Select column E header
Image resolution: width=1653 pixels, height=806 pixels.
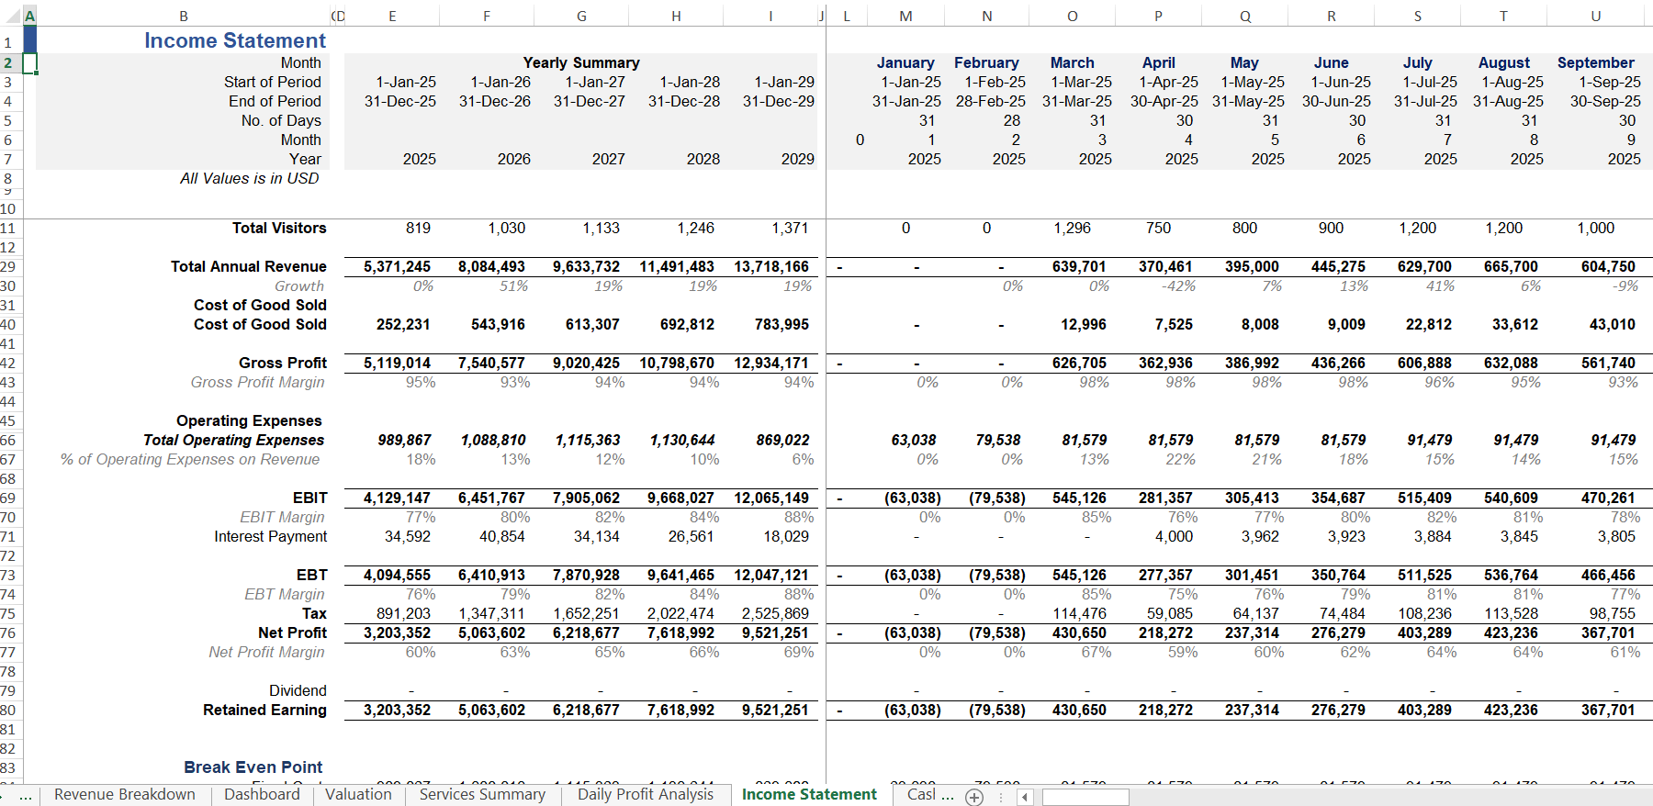[x=392, y=16]
